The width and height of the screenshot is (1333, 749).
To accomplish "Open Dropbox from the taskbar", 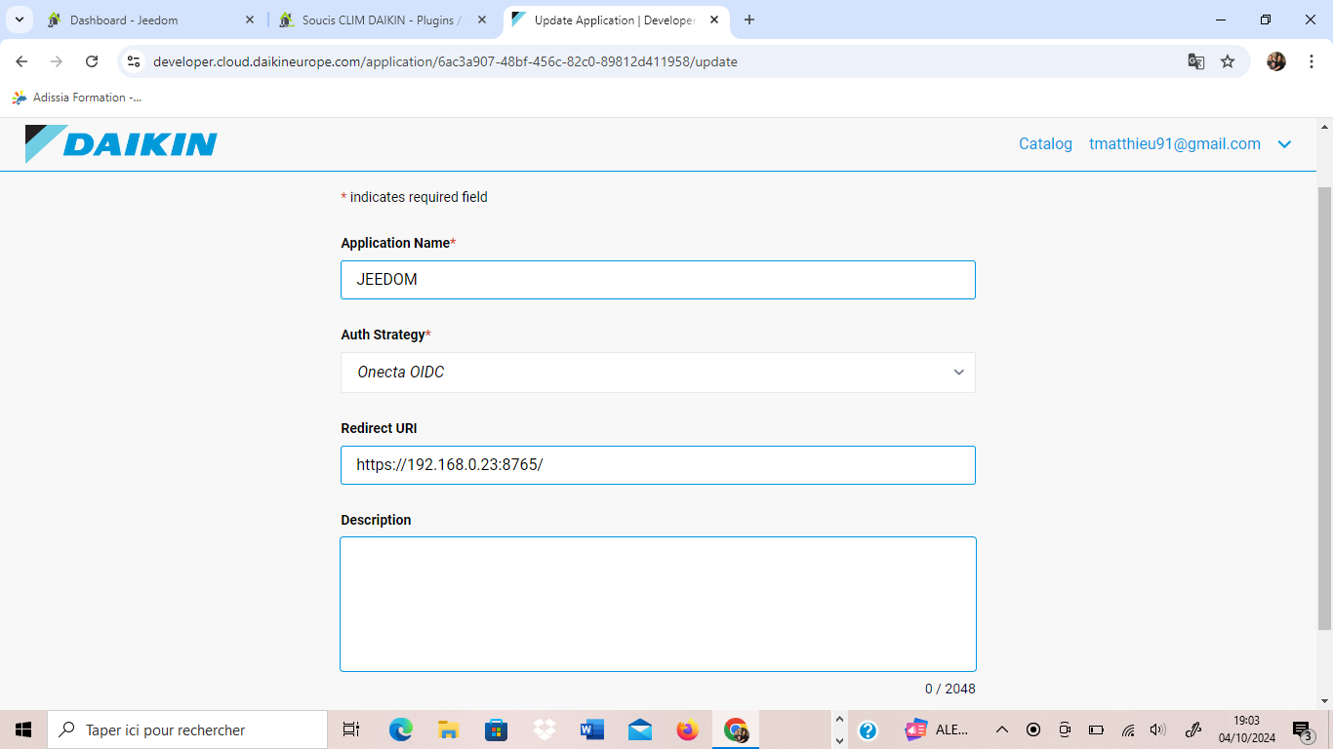I will pos(544,729).
